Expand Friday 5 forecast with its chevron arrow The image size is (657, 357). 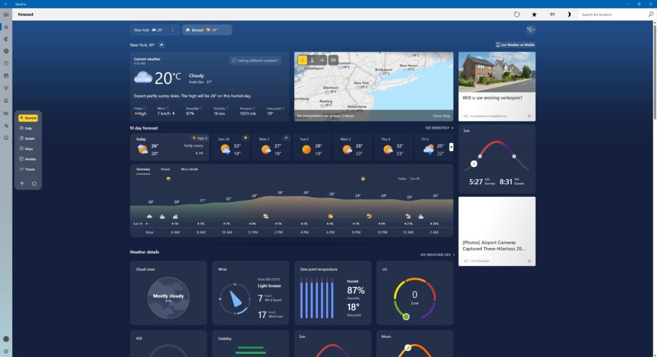pyautogui.click(x=451, y=147)
